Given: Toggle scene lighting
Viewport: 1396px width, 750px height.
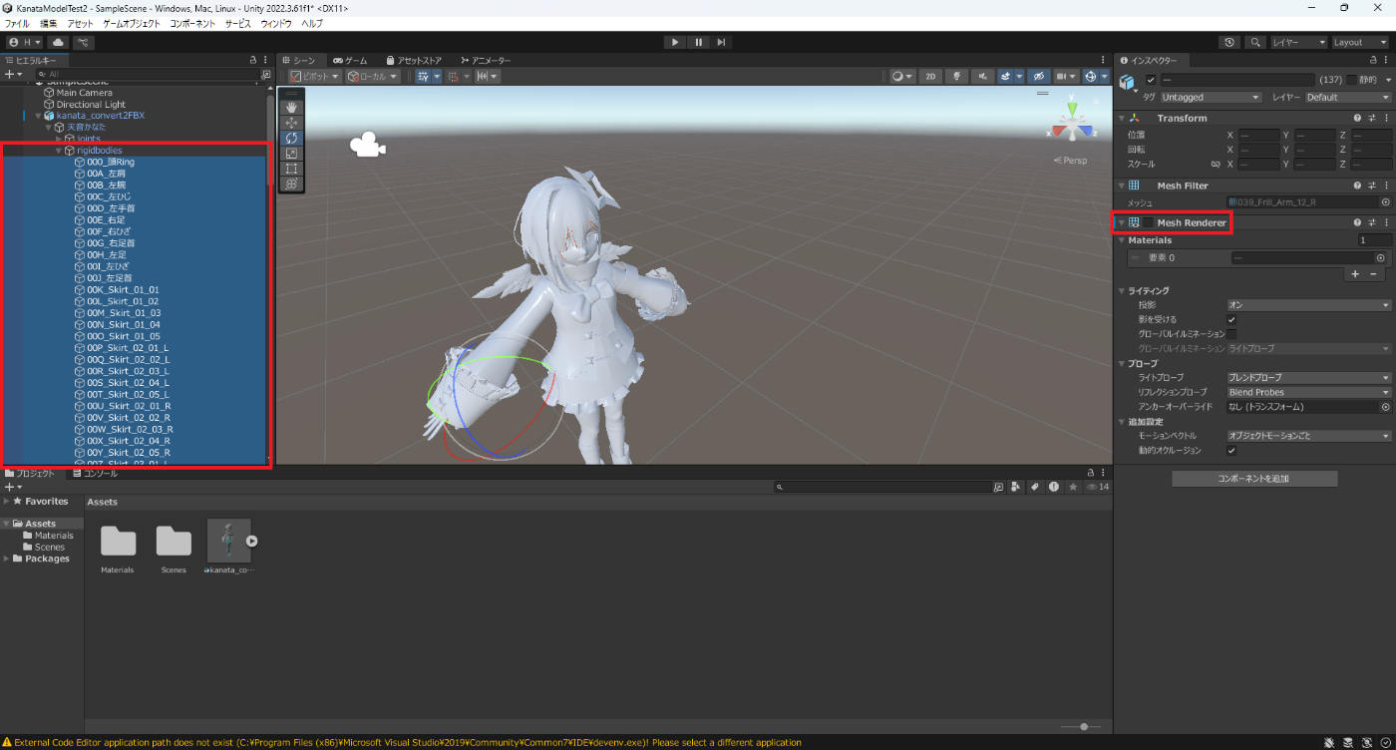Looking at the screenshot, I should point(956,76).
